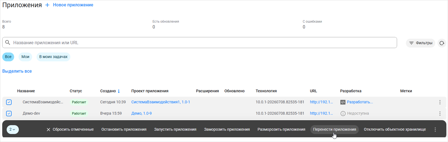
Task: Click the X icon of Сбросить отмеченные
Action: tap(48, 130)
